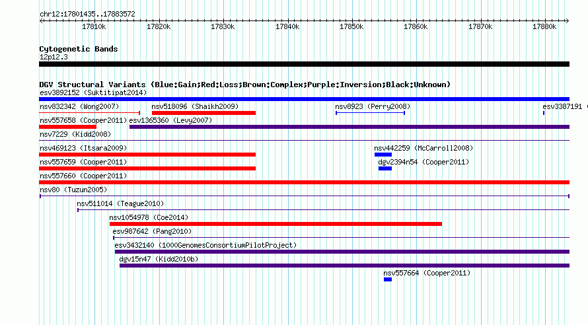
Task: Select the blue nsv8923 variant line
Action: click(x=370, y=113)
